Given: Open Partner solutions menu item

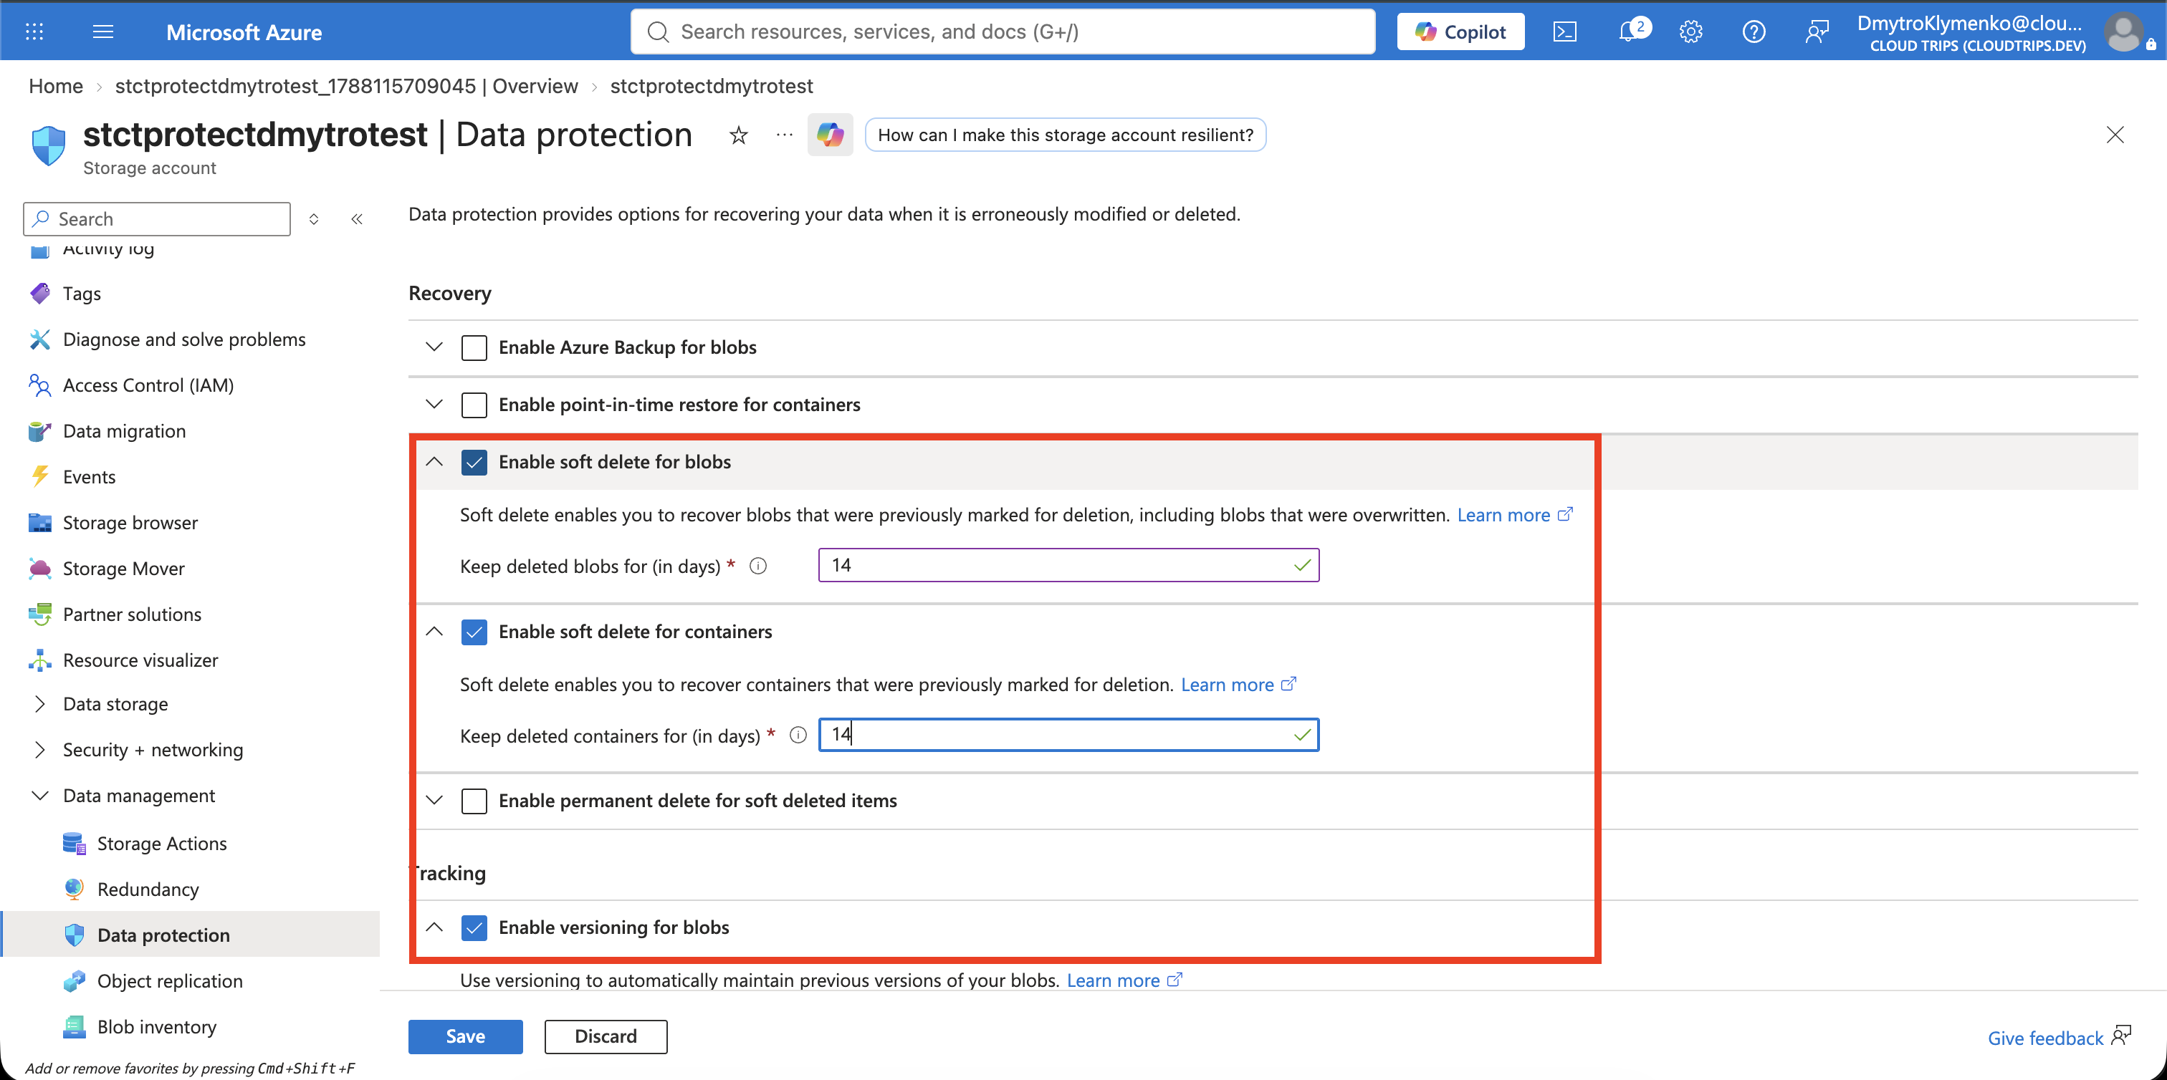Looking at the screenshot, I should (132, 614).
